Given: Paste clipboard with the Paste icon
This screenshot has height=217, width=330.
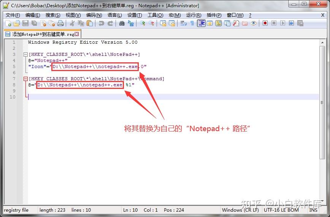Looking at the screenshot, I should tap(90, 23).
